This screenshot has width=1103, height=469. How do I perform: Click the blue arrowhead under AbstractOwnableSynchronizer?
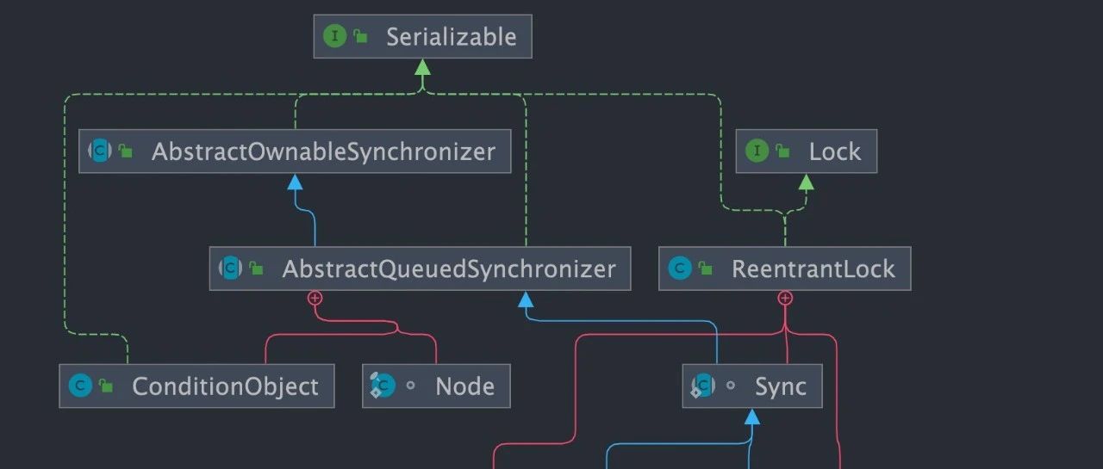click(x=295, y=182)
